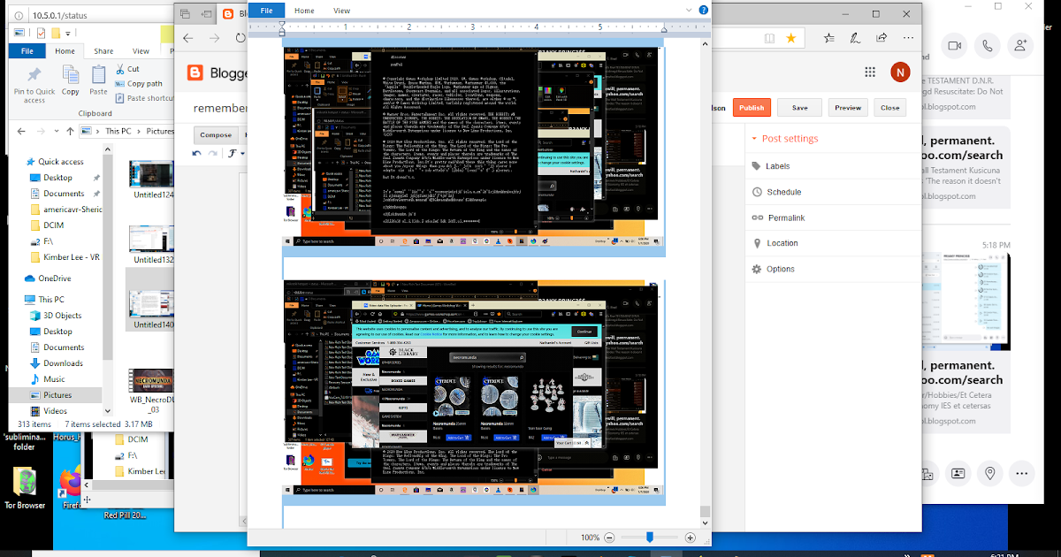Select Music in Explorer navigation pane

click(x=54, y=379)
